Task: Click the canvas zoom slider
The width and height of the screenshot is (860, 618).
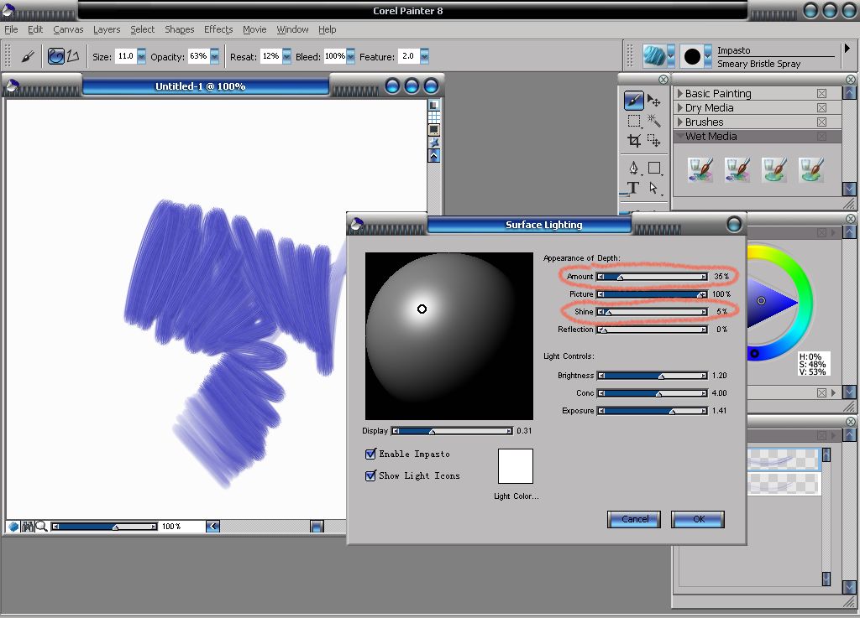Action: point(104,527)
